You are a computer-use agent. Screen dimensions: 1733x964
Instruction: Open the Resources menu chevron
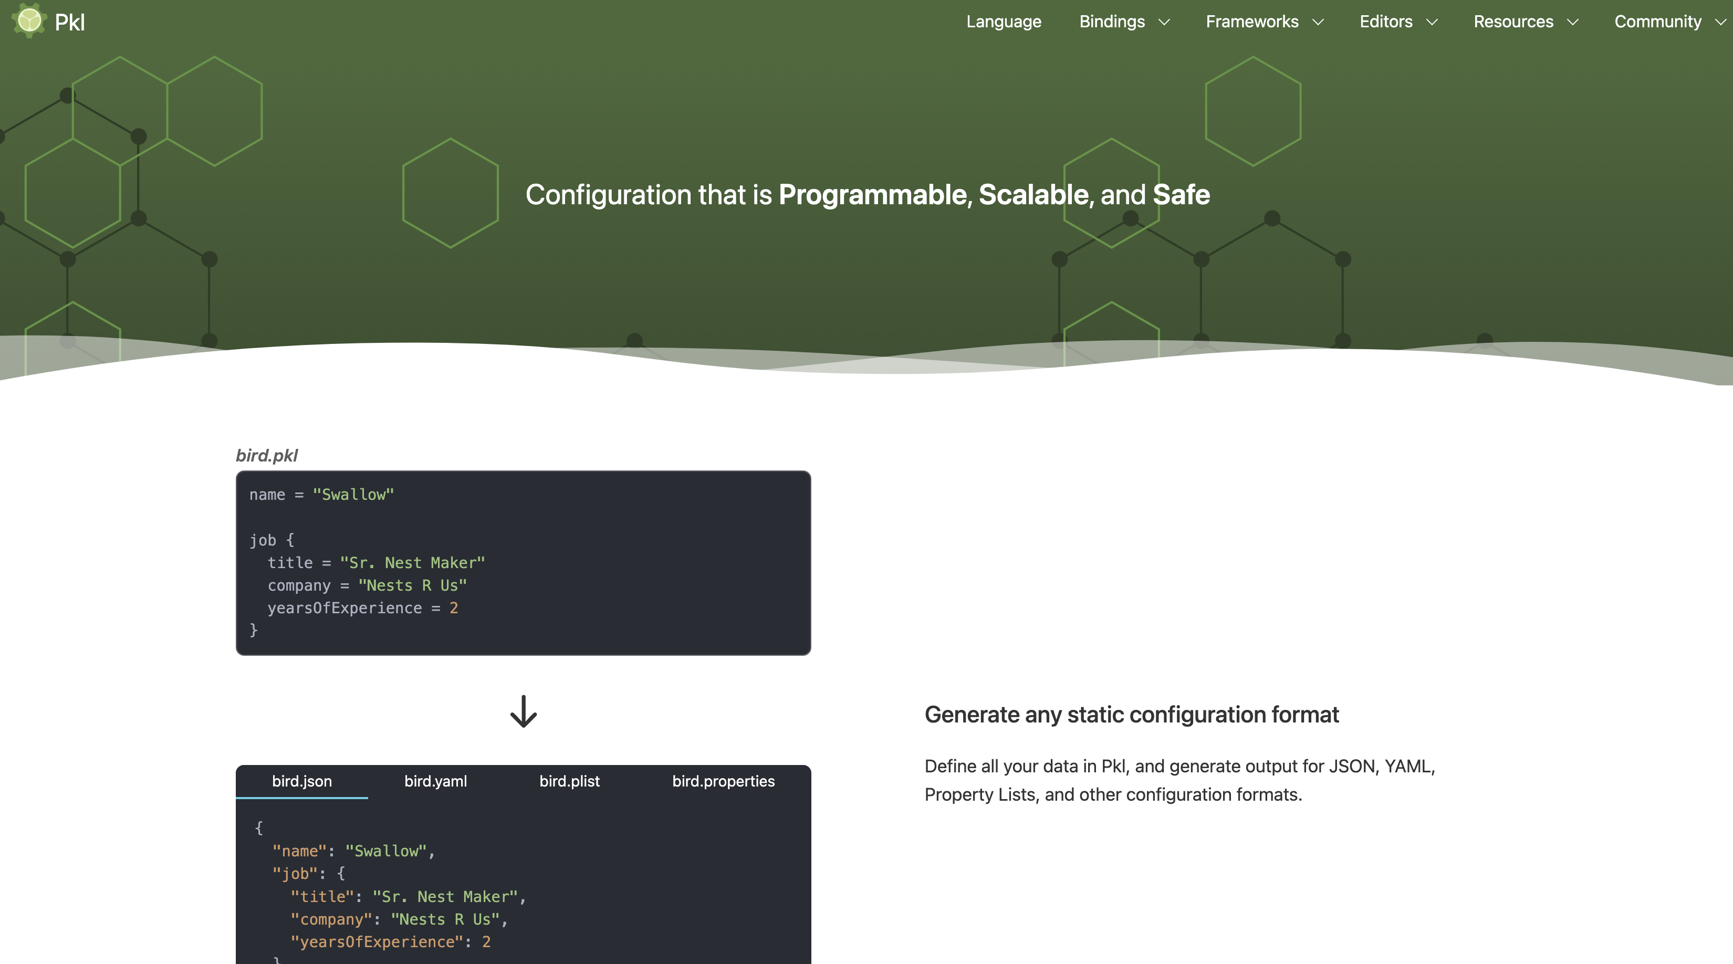1572,22
